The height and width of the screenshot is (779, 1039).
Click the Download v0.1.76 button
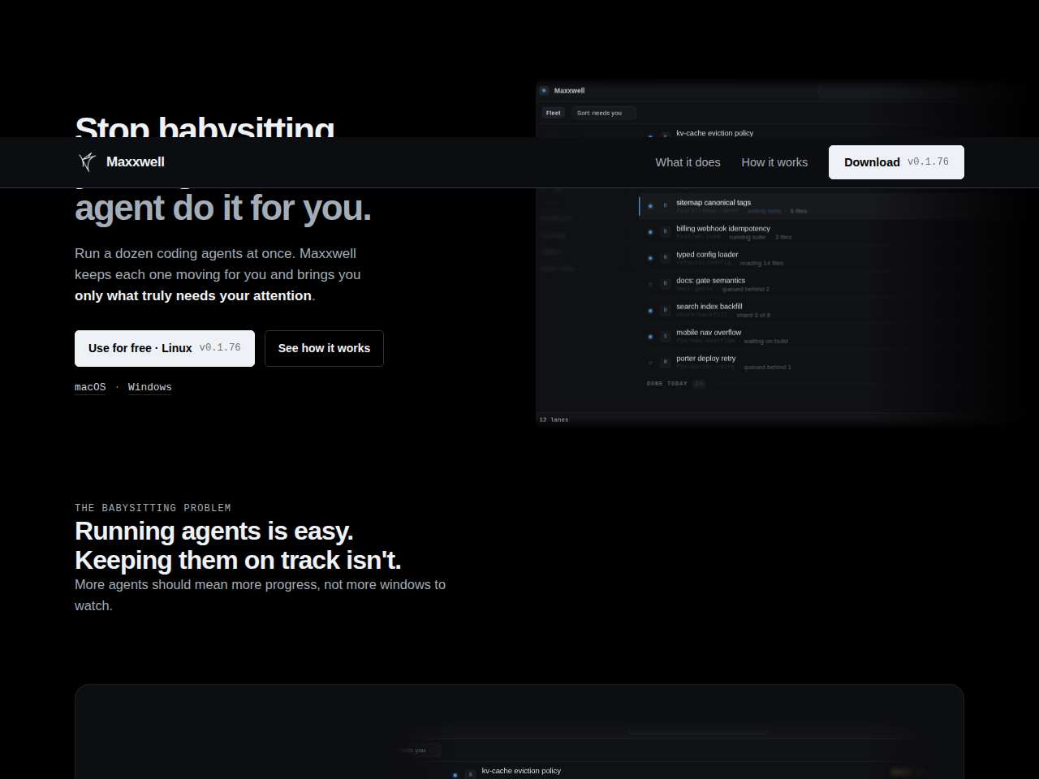tap(896, 162)
